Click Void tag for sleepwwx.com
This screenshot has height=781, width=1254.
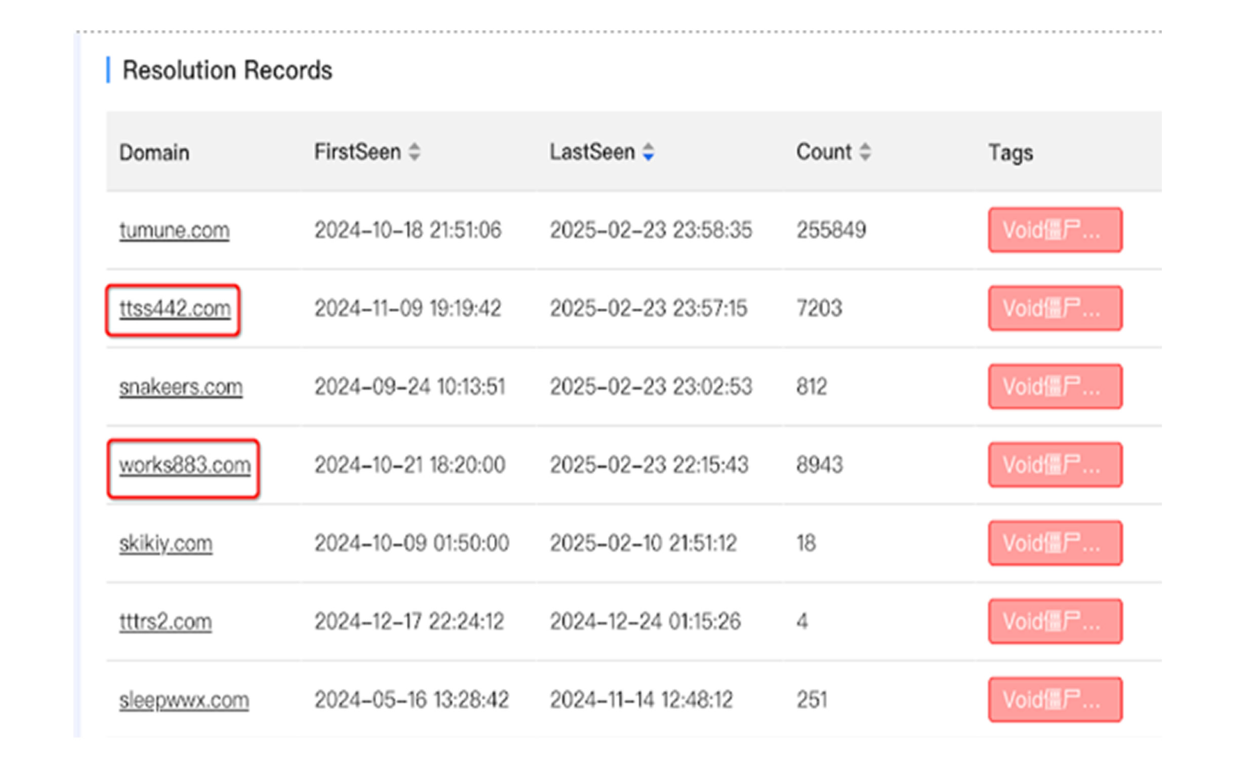[x=1055, y=700]
